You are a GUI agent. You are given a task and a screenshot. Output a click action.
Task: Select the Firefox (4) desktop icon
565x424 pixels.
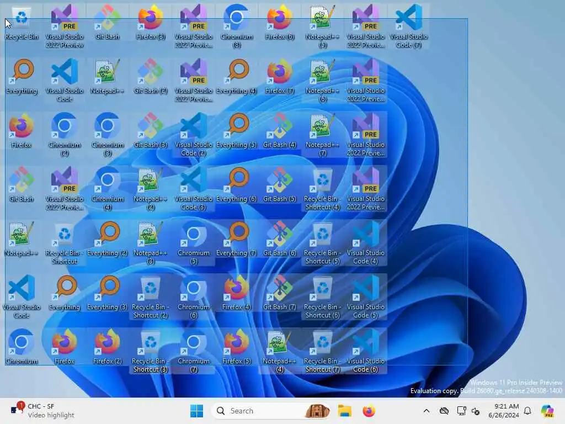(x=237, y=293)
